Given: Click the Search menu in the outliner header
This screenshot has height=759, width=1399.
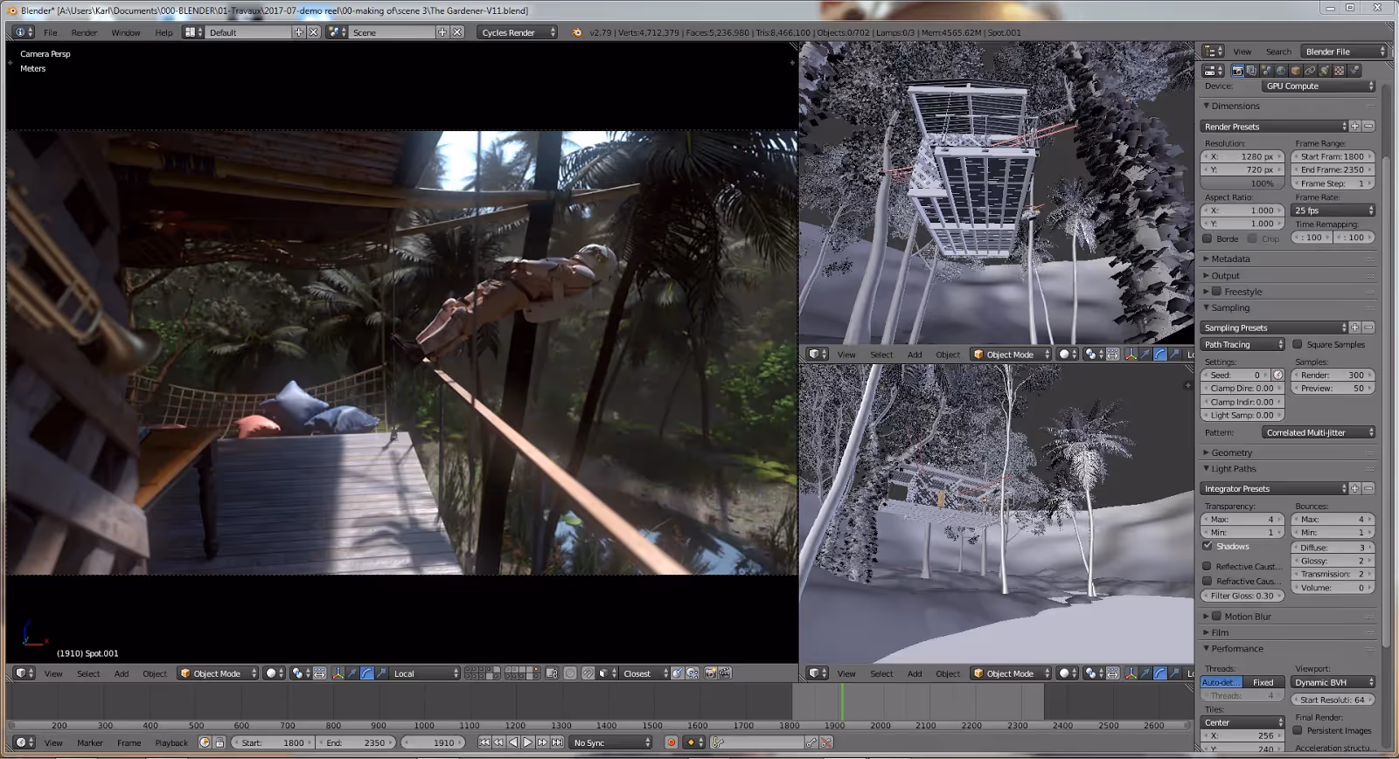Looking at the screenshot, I should [1278, 52].
